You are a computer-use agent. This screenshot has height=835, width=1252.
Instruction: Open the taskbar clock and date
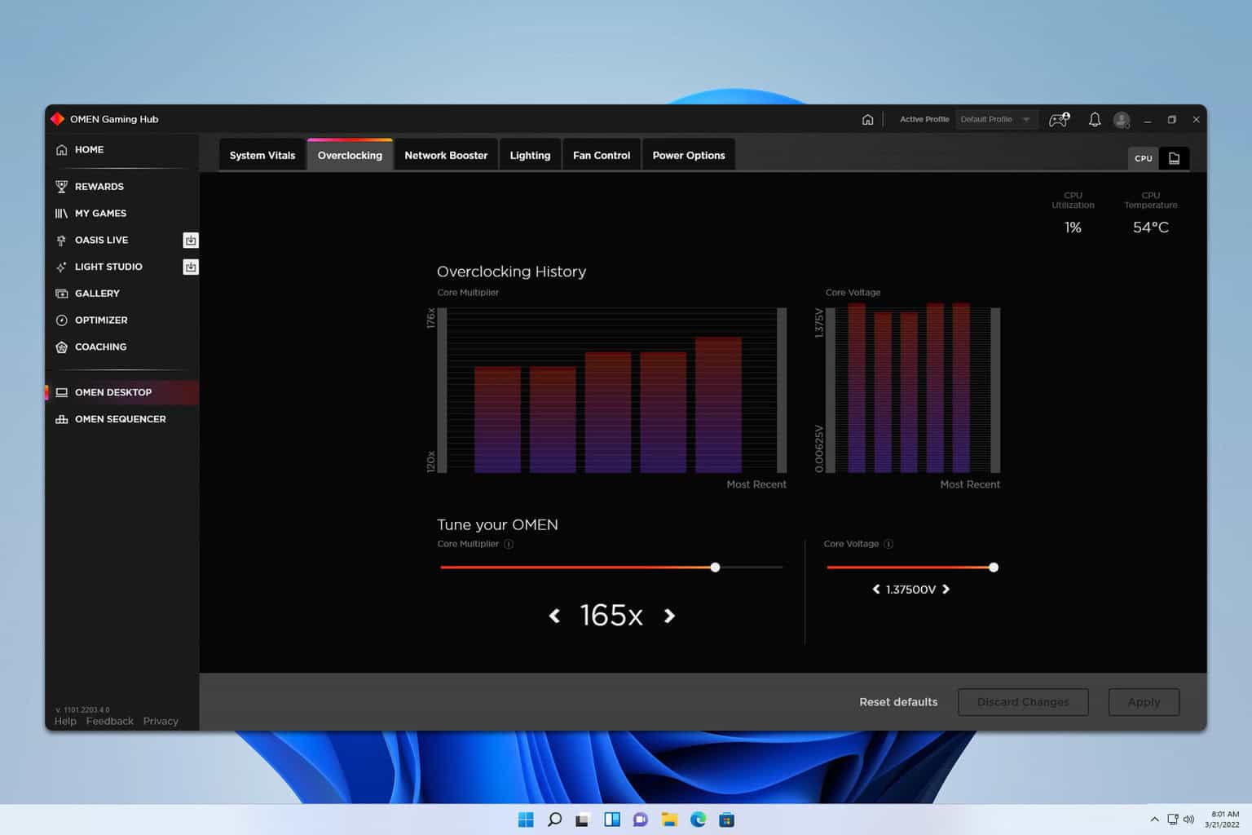tap(1223, 820)
